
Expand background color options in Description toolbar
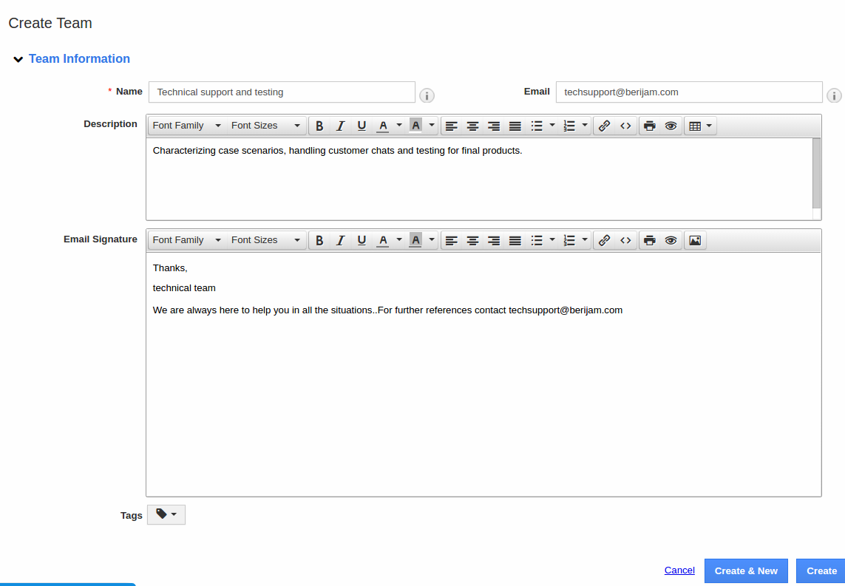pyautogui.click(x=432, y=126)
